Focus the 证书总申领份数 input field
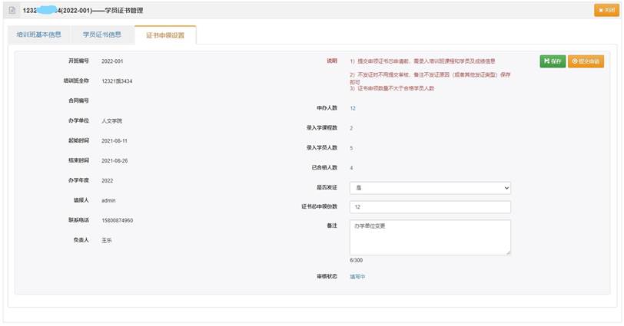This screenshot has width=624, height=326. (x=430, y=207)
